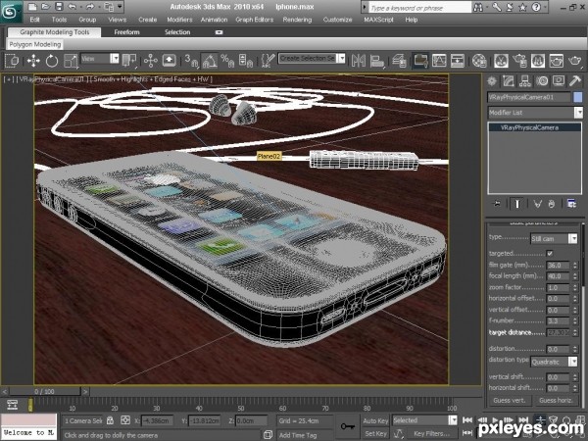Toggle Show End Result
This screenshot has height=441, width=588.
point(516,204)
